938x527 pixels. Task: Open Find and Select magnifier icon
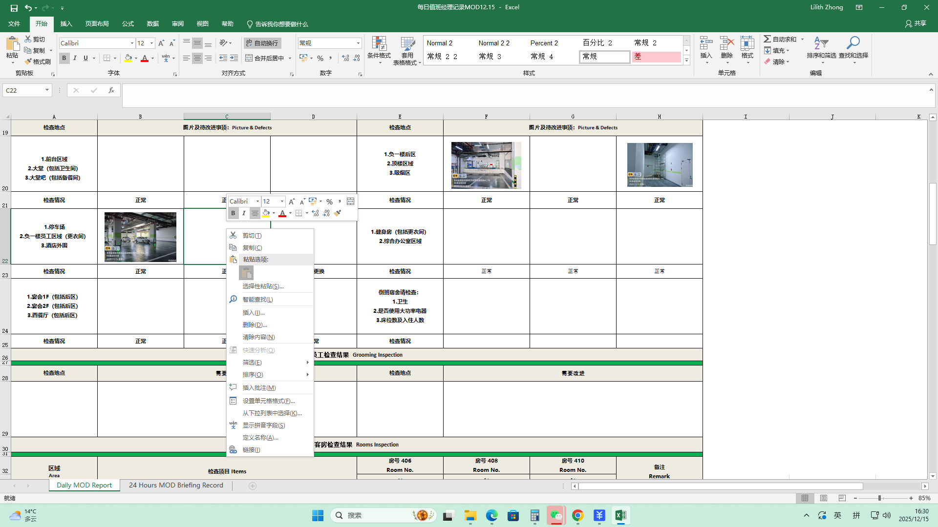pyautogui.click(x=853, y=43)
